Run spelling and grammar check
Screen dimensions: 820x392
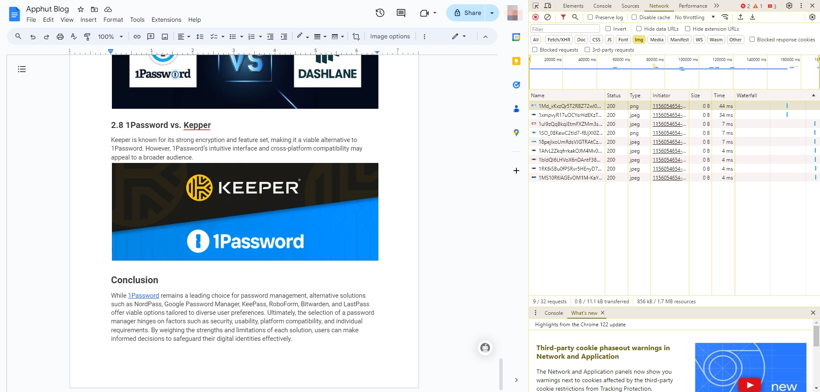(x=73, y=37)
